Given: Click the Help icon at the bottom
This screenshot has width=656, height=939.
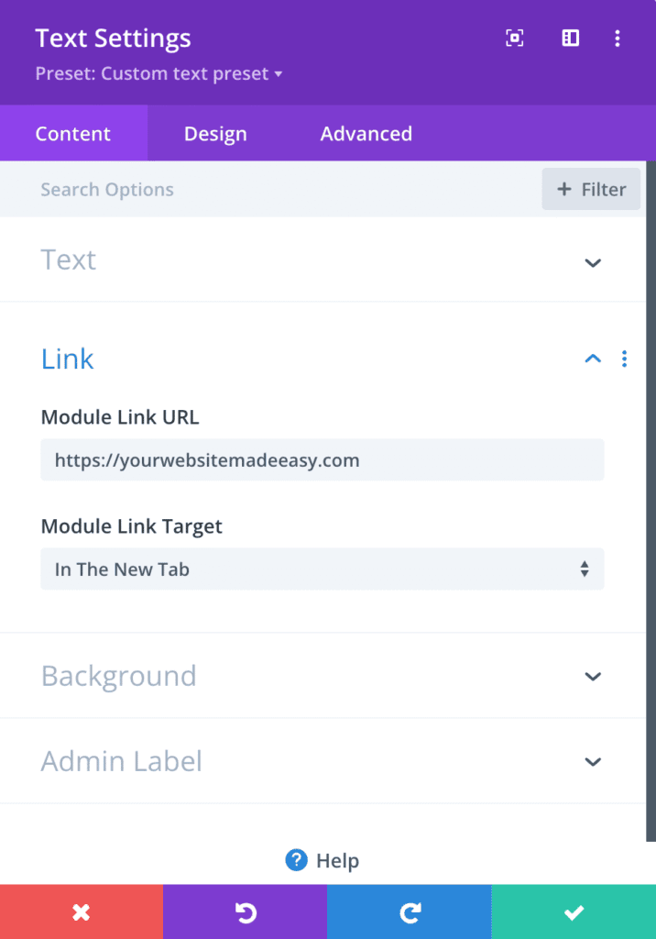Looking at the screenshot, I should [296, 860].
